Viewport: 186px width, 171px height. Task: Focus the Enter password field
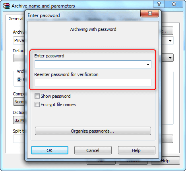pos(90,65)
